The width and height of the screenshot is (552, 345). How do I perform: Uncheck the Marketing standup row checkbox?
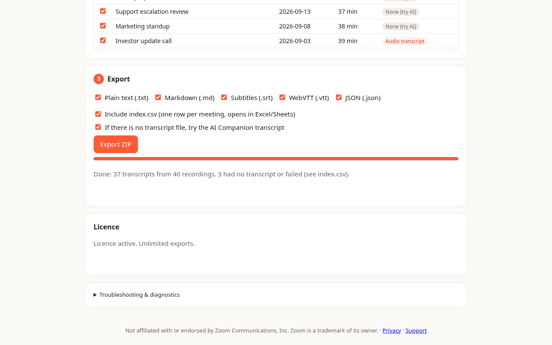[x=103, y=26]
